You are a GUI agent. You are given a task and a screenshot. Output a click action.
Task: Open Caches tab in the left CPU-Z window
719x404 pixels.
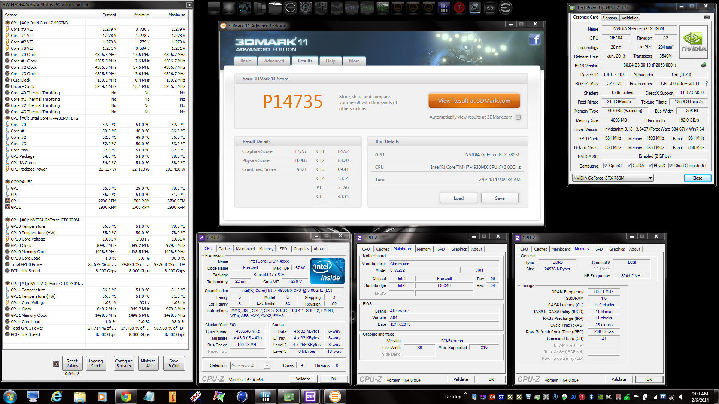point(225,249)
